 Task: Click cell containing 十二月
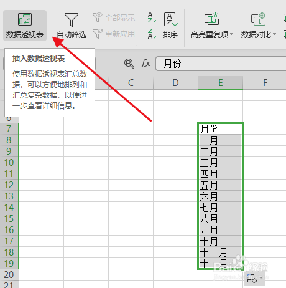point(220,264)
